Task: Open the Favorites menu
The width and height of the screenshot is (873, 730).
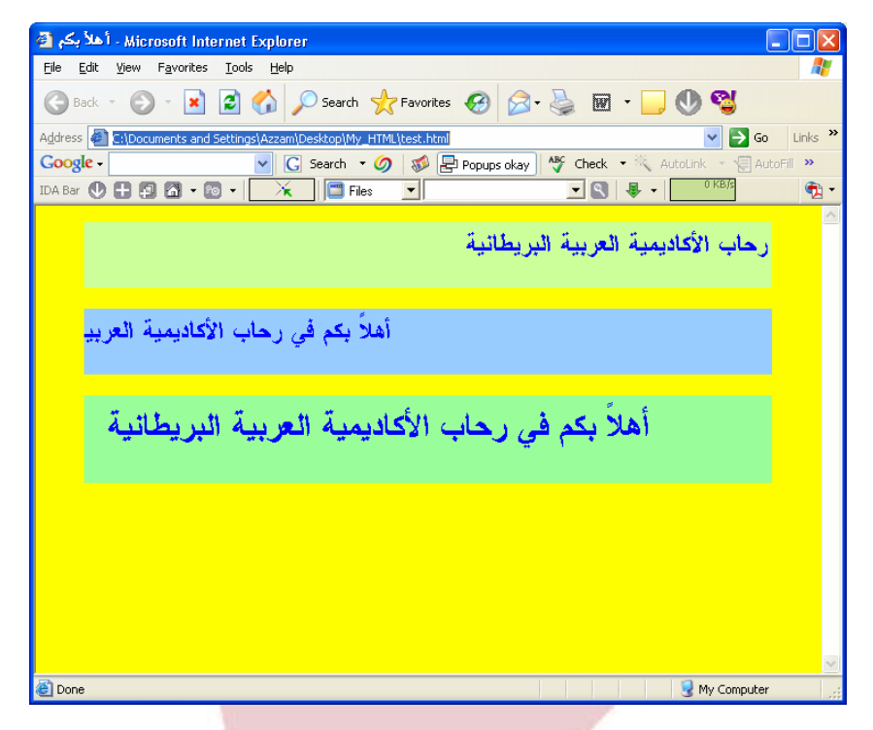Action: click(x=183, y=67)
